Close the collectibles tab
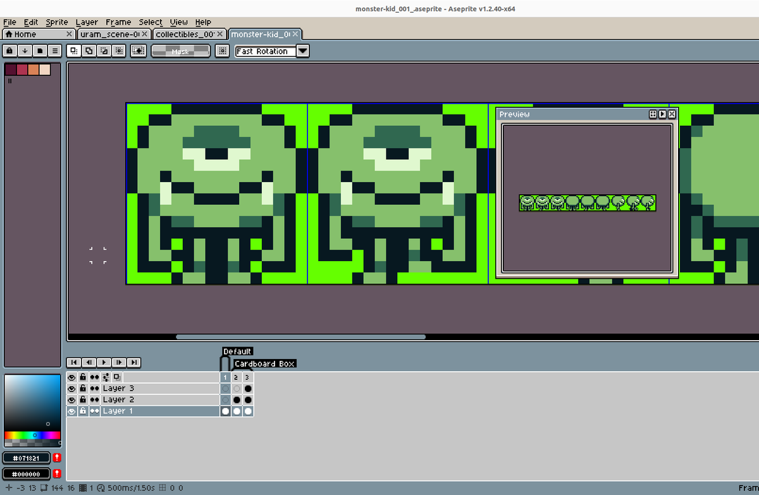Viewport: 759px width, 495px height. [220, 34]
